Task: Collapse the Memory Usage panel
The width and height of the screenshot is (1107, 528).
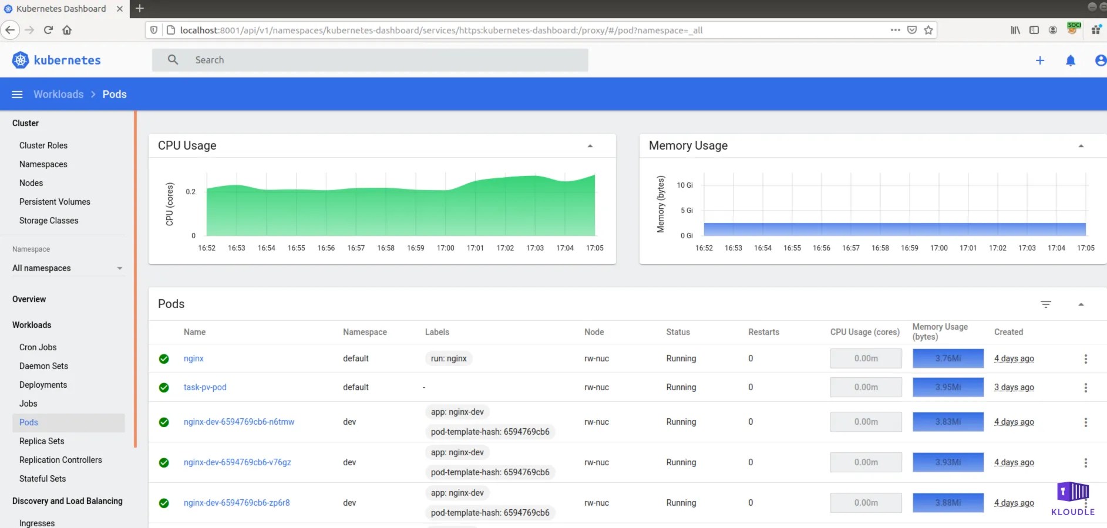Action: point(1081,145)
